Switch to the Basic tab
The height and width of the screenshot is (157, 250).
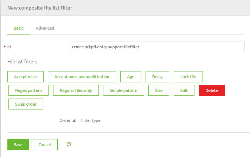[x=19, y=28]
